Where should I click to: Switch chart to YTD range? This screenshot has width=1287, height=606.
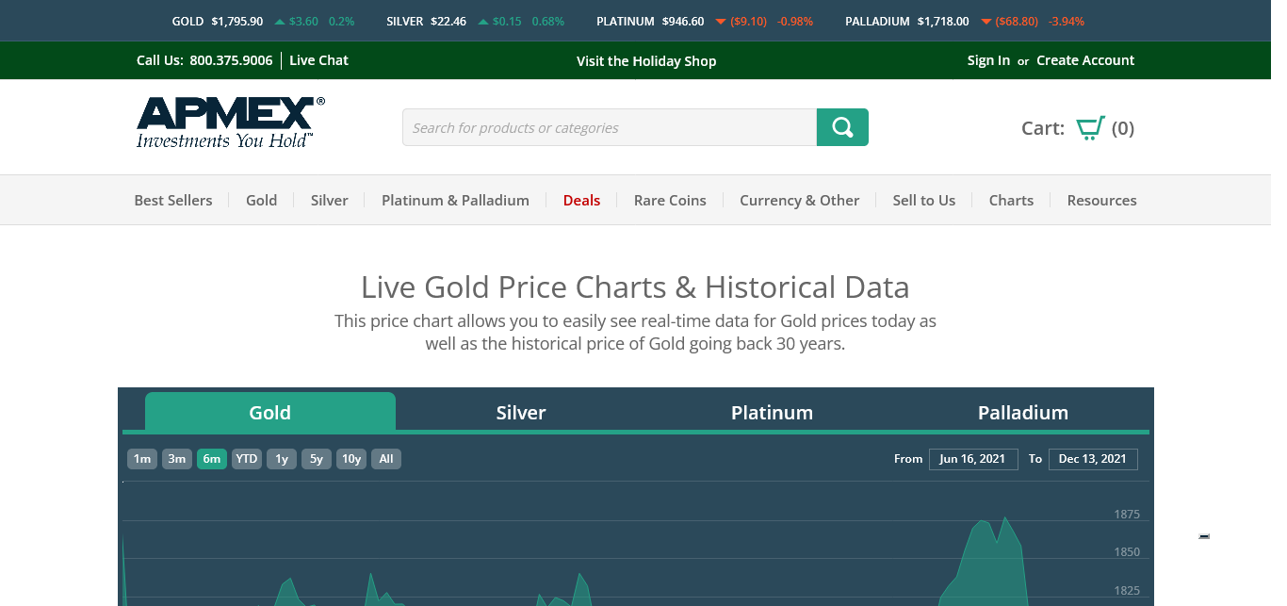(x=247, y=459)
